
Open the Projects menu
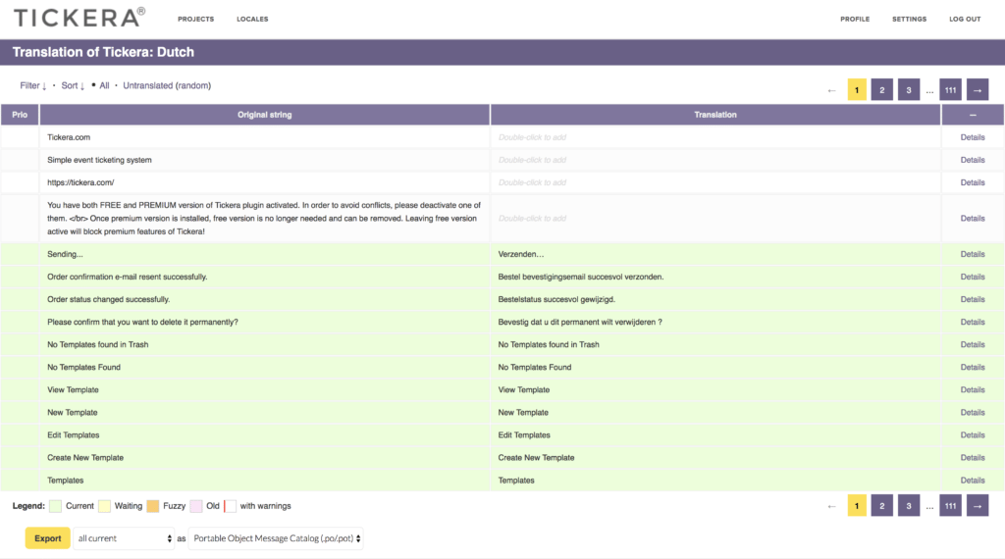point(195,20)
